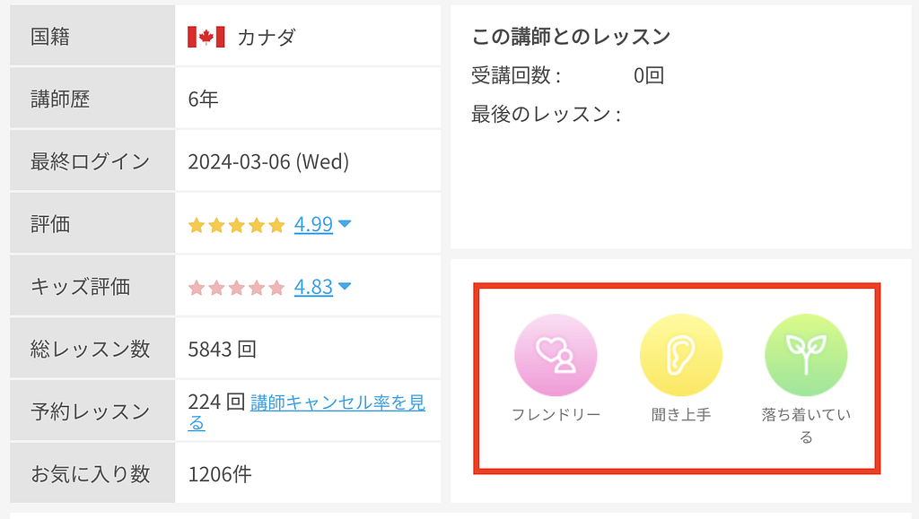The width and height of the screenshot is (919, 519).
Task: View the tutor cancellation rate link
Action: click(337, 402)
